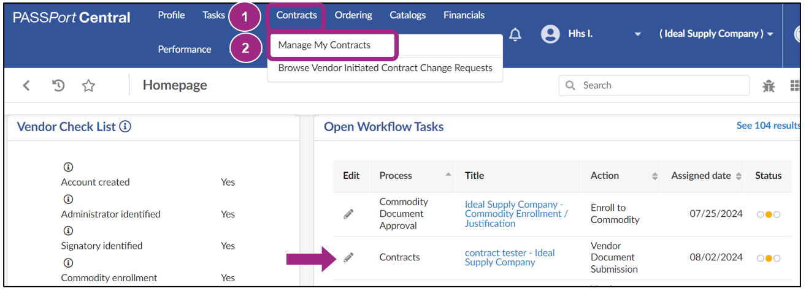Click the favorite star icon

click(89, 86)
